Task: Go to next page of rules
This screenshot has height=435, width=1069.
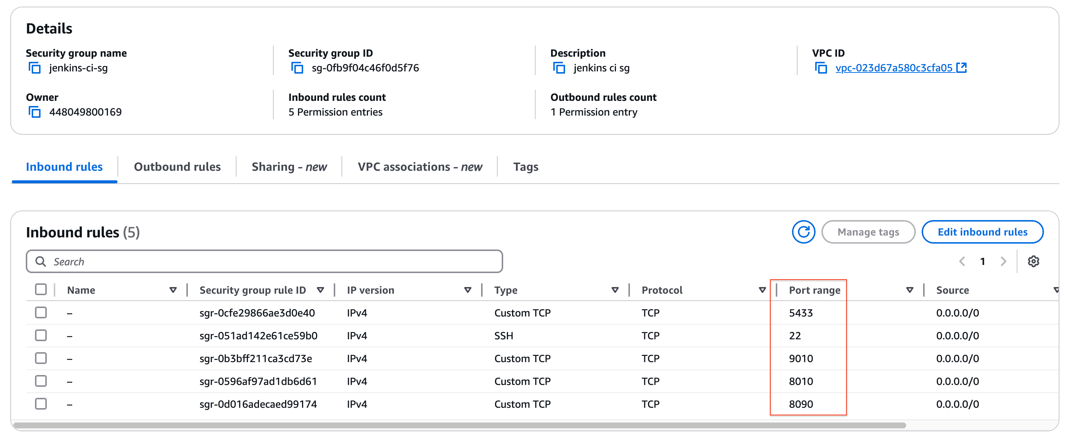Action: coord(1003,261)
